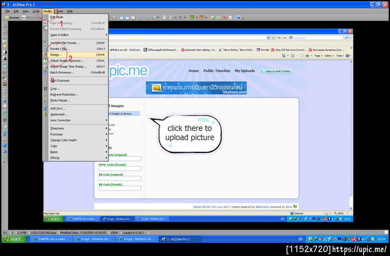Click the red X delete toolbar icon
The image size is (390, 256).
click(224, 17)
